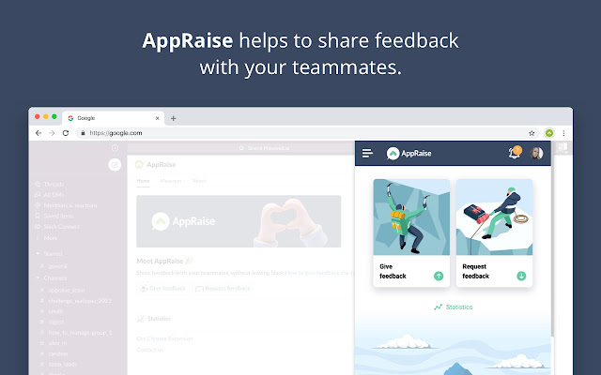Switch to the Messages tab in Slack
The width and height of the screenshot is (601, 375).
coord(171,181)
